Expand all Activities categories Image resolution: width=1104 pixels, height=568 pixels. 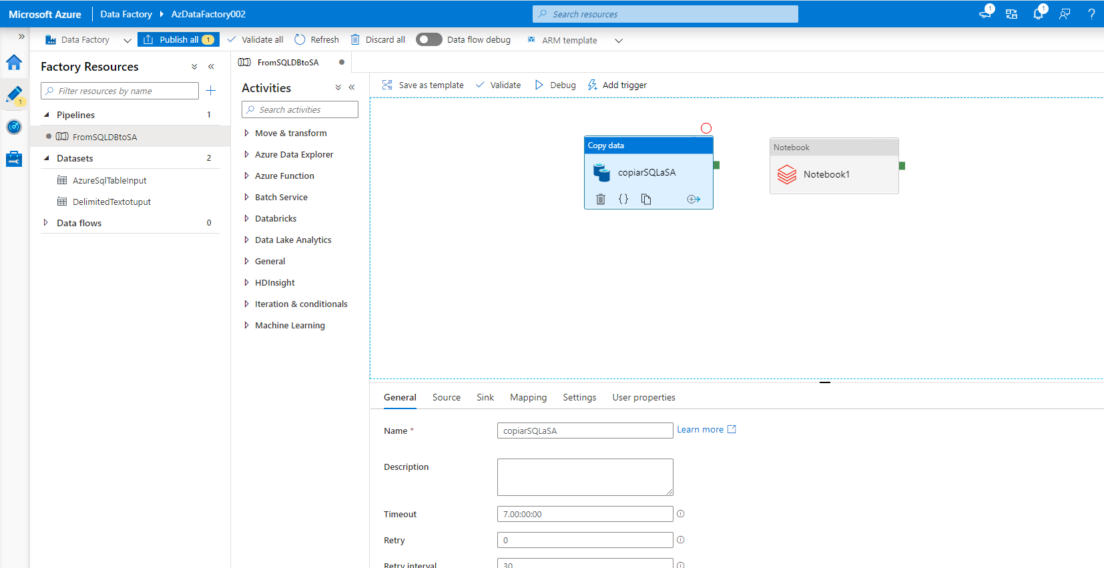pos(338,87)
